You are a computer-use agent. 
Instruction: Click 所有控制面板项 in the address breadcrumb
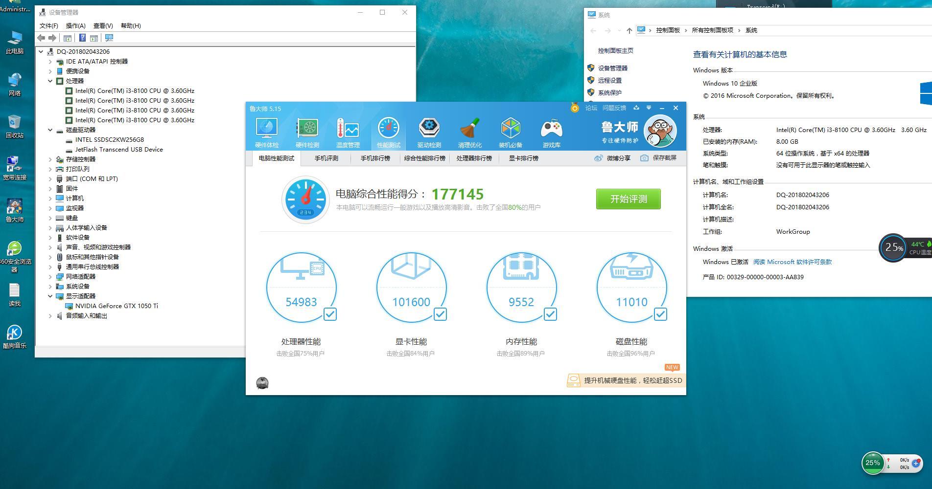click(713, 30)
